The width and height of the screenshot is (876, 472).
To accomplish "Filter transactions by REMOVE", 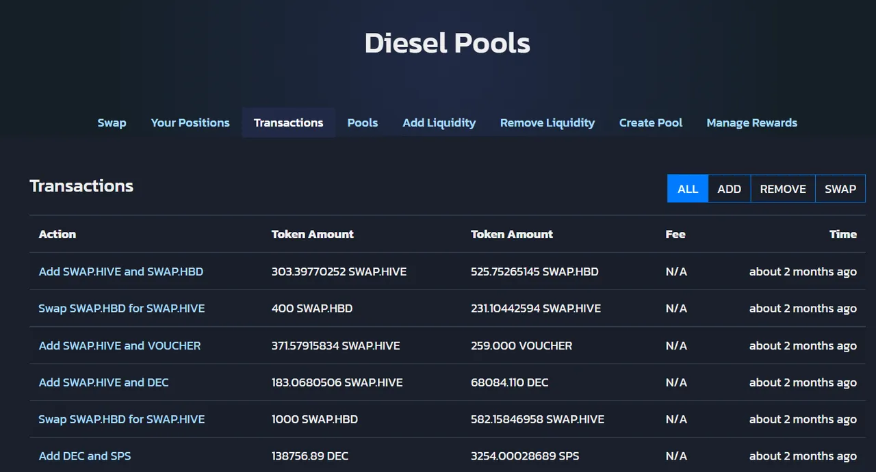I will point(783,189).
